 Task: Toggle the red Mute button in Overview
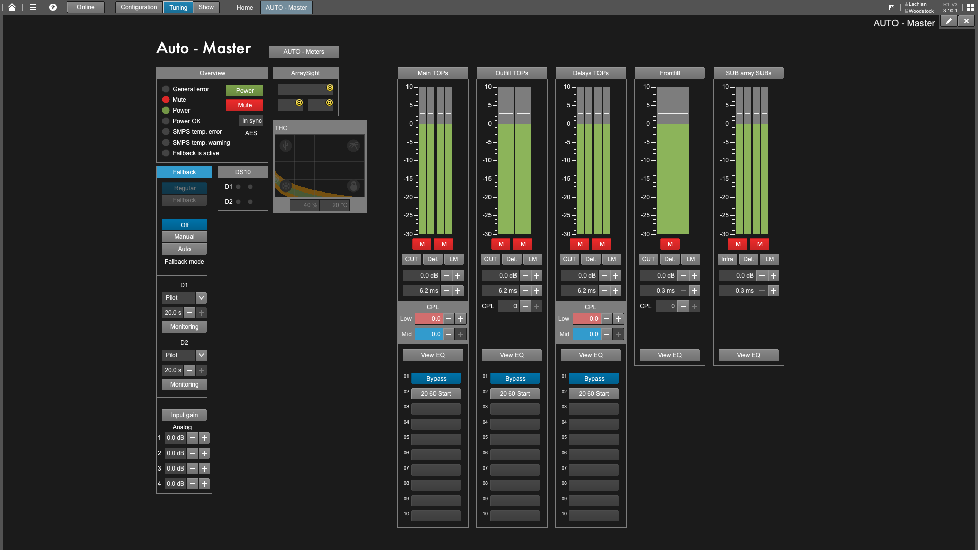pos(244,105)
